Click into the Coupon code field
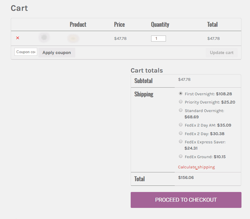The height and width of the screenshot is (219, 250). tap(26, 52)
